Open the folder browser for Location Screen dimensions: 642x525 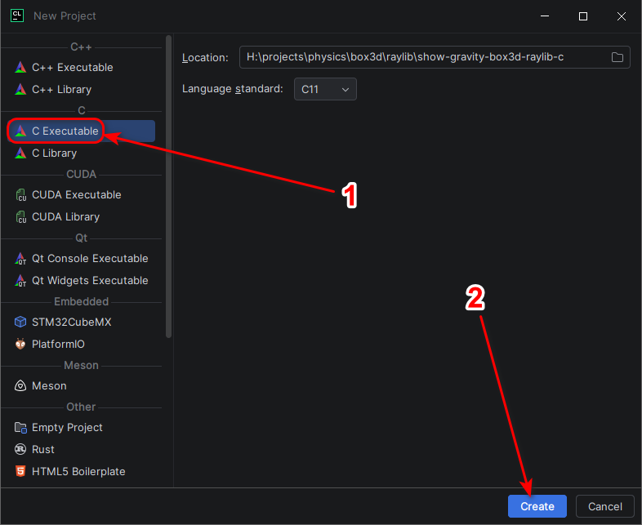(617, 57)
